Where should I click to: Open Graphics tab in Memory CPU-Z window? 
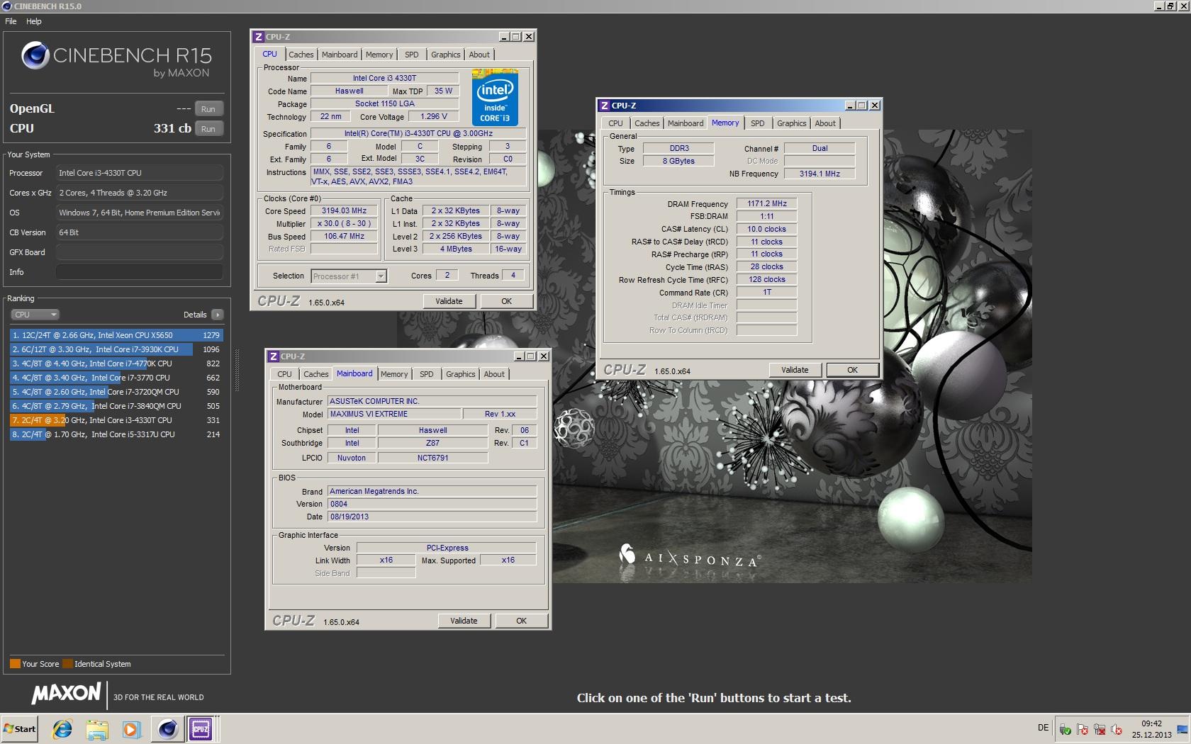[x=791, y=123]
